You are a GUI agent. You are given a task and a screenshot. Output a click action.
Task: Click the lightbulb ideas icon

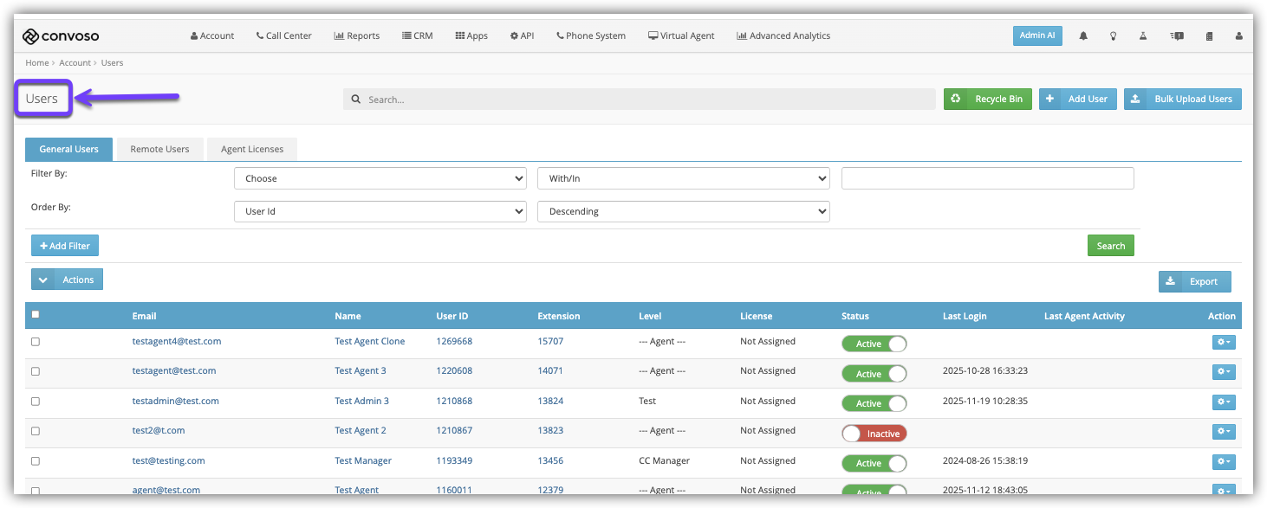[x=1114, y=36]
